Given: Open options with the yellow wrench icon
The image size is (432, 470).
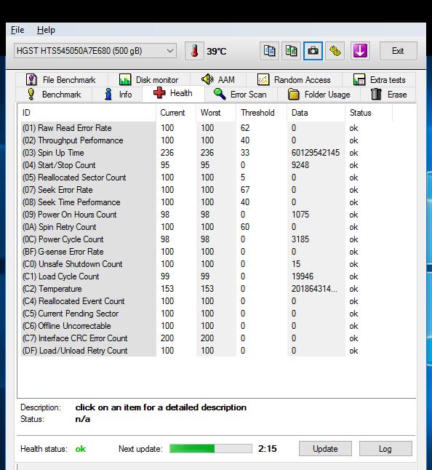Looking at the screenshot, I should pyautogui.click(x=335, y=51).
